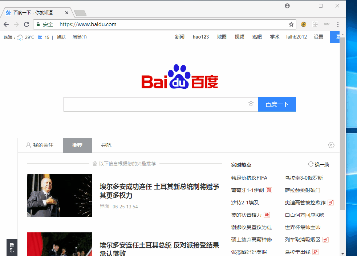357x256 pixels.
Task: Click the 优 air quality indicator
Action: 40,37
